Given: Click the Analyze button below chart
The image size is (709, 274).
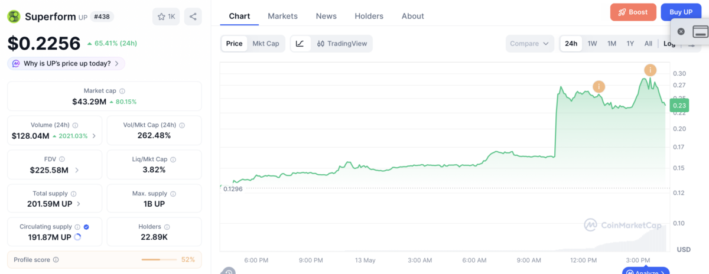Looking at the screenshot, I should tap(645, 272).
